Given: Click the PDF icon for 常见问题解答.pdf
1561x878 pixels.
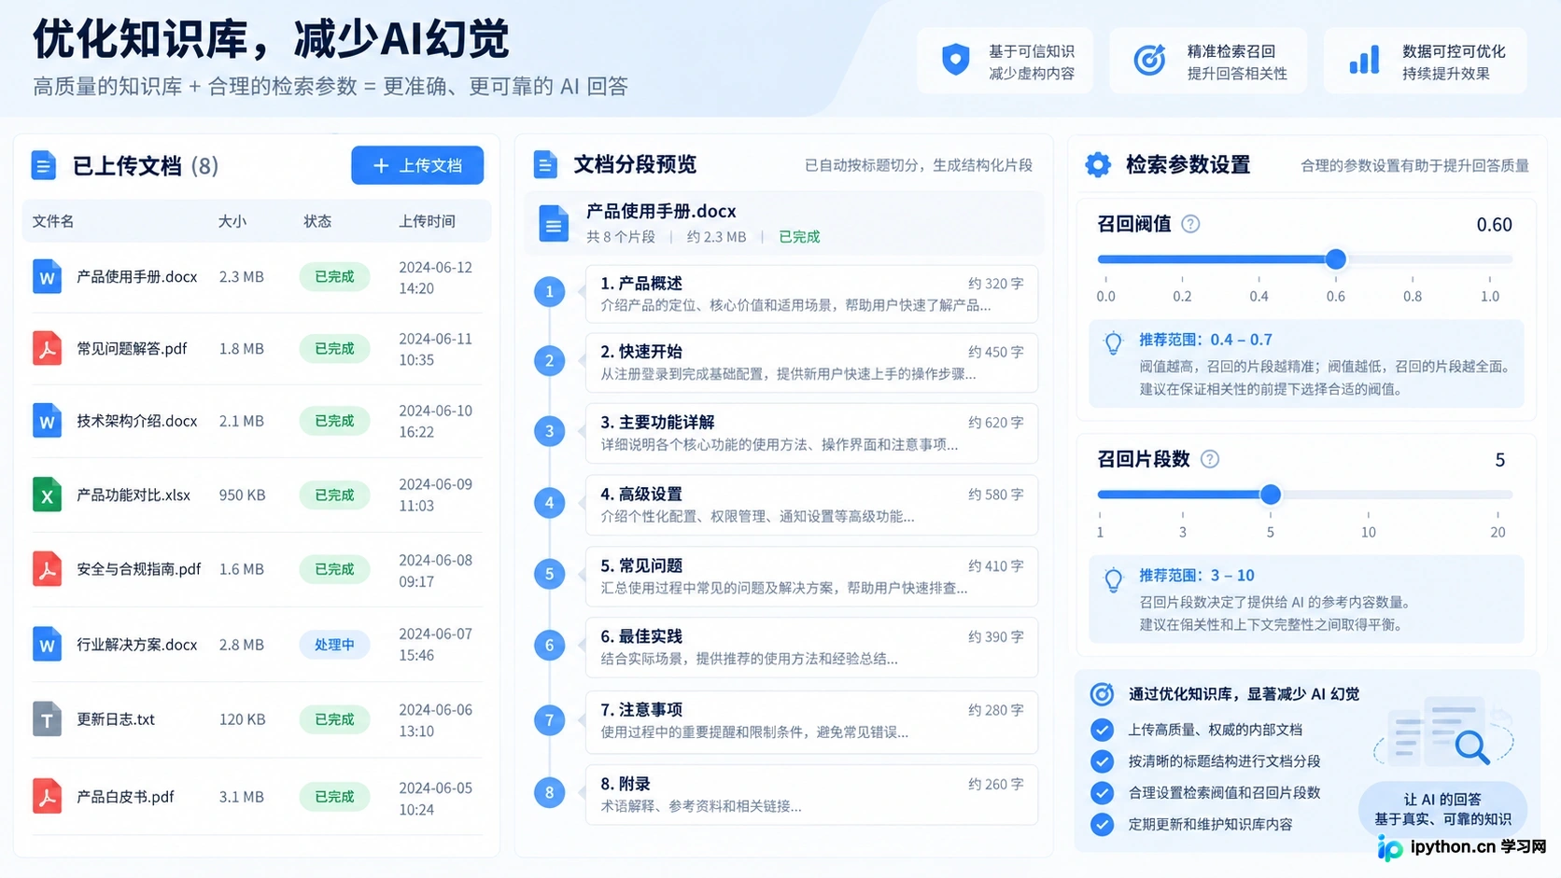Looking at the screenshot, I should (47, 348).
